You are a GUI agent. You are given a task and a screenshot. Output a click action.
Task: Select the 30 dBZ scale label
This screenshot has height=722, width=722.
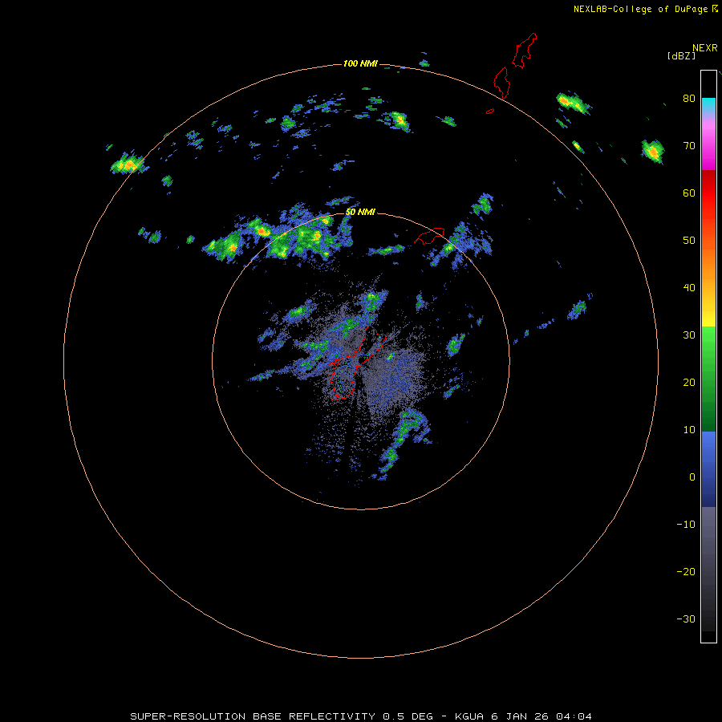point(689,335)
